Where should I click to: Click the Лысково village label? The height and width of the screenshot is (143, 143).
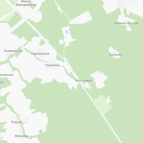[116, 54]
